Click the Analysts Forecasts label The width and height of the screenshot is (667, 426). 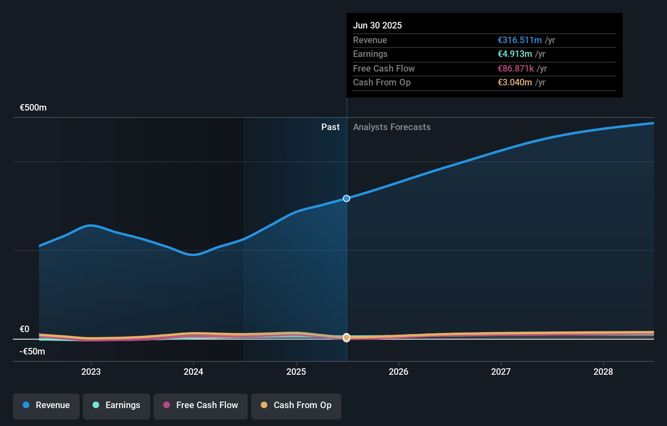pyautogui.click(x=392, y=127)
